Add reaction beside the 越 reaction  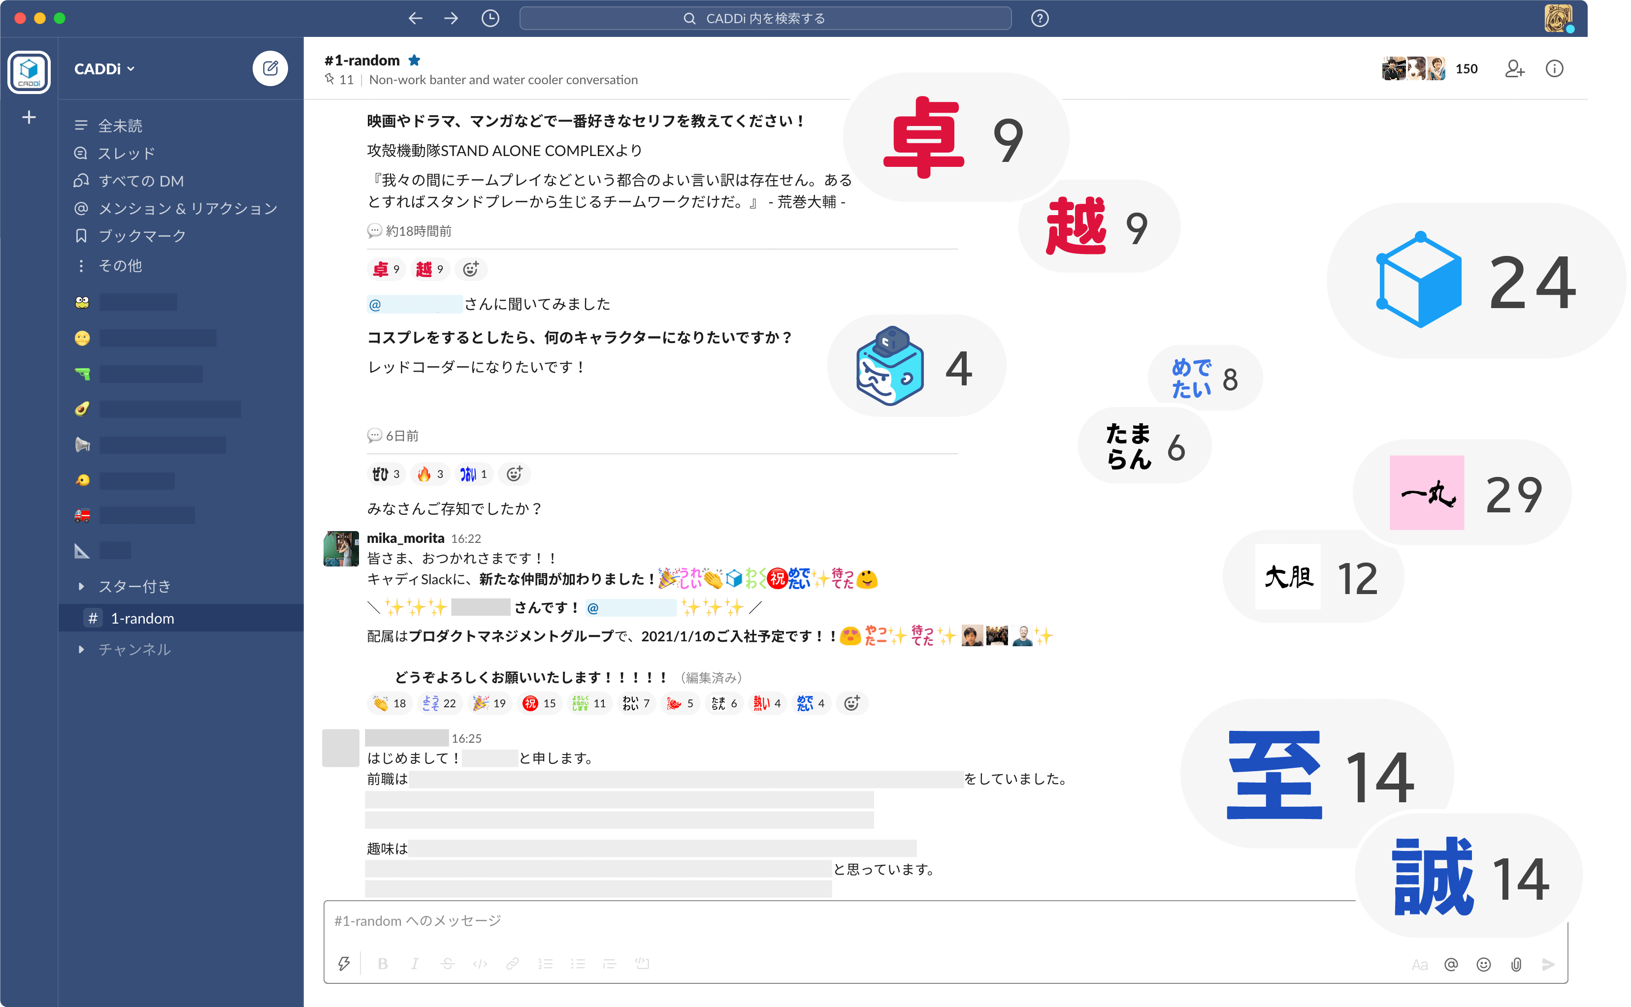[x=471, y=269]
